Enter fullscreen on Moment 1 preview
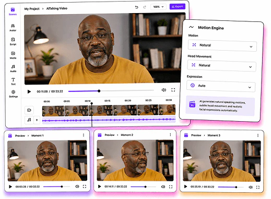This screenshot has height=199, width=271. point(85,186)
